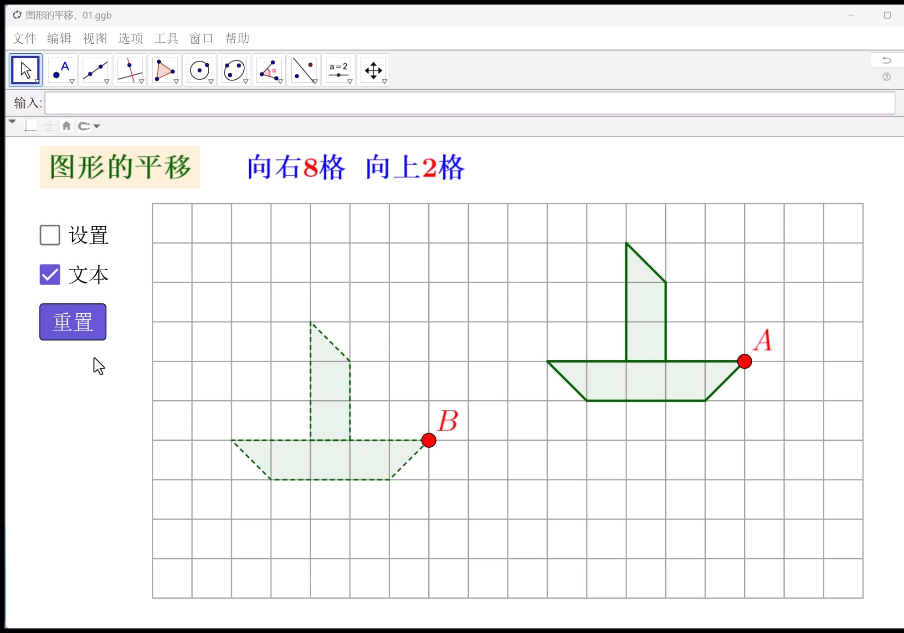This screenshot has height=633, width=904.
Task: Click the 向上2格 text
Action: (x=415, y=168)
